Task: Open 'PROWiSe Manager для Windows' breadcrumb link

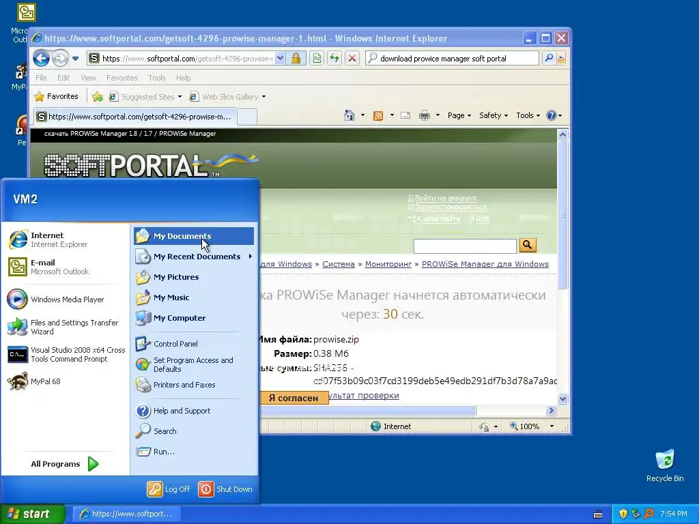Action: point(485,264)
